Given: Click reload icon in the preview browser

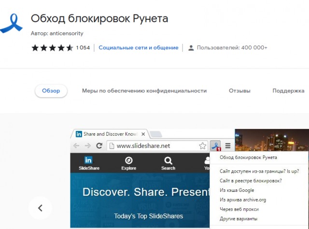Looking at the screenshot, I should coord(99,146).
